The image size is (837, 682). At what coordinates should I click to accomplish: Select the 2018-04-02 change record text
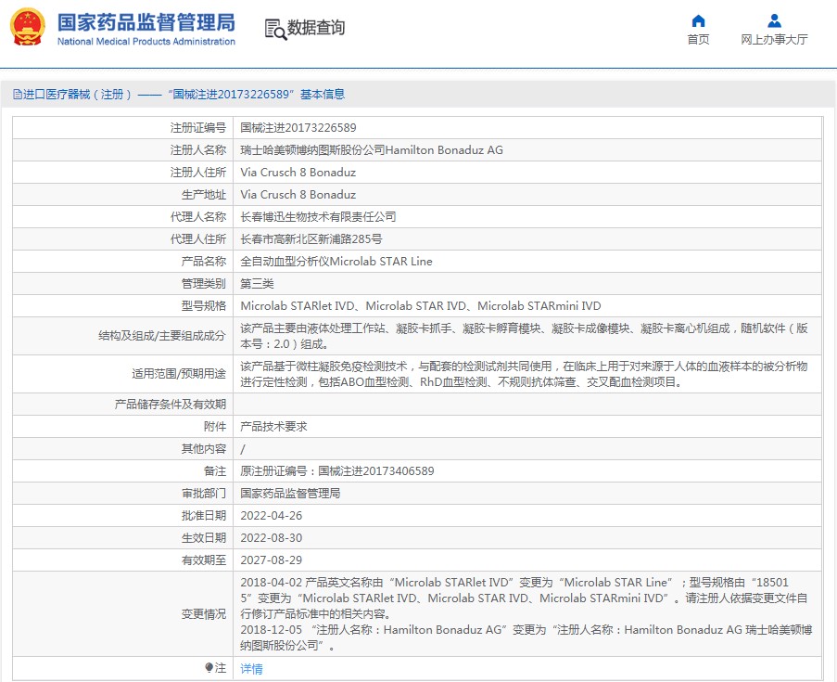(x=525, y=598)
